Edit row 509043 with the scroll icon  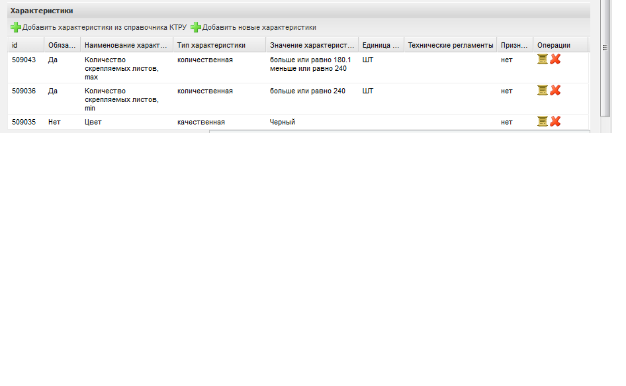pyautogui.click(x=542, y=59)
